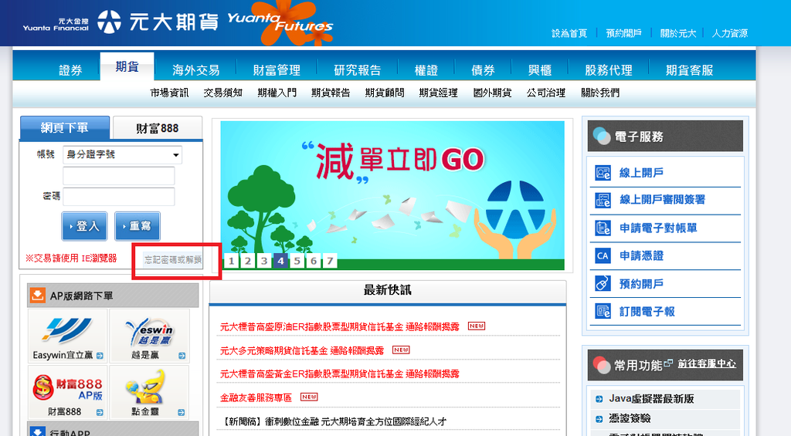
Task: Open the 期貨報告 submenu item
Action: (331, 93)
